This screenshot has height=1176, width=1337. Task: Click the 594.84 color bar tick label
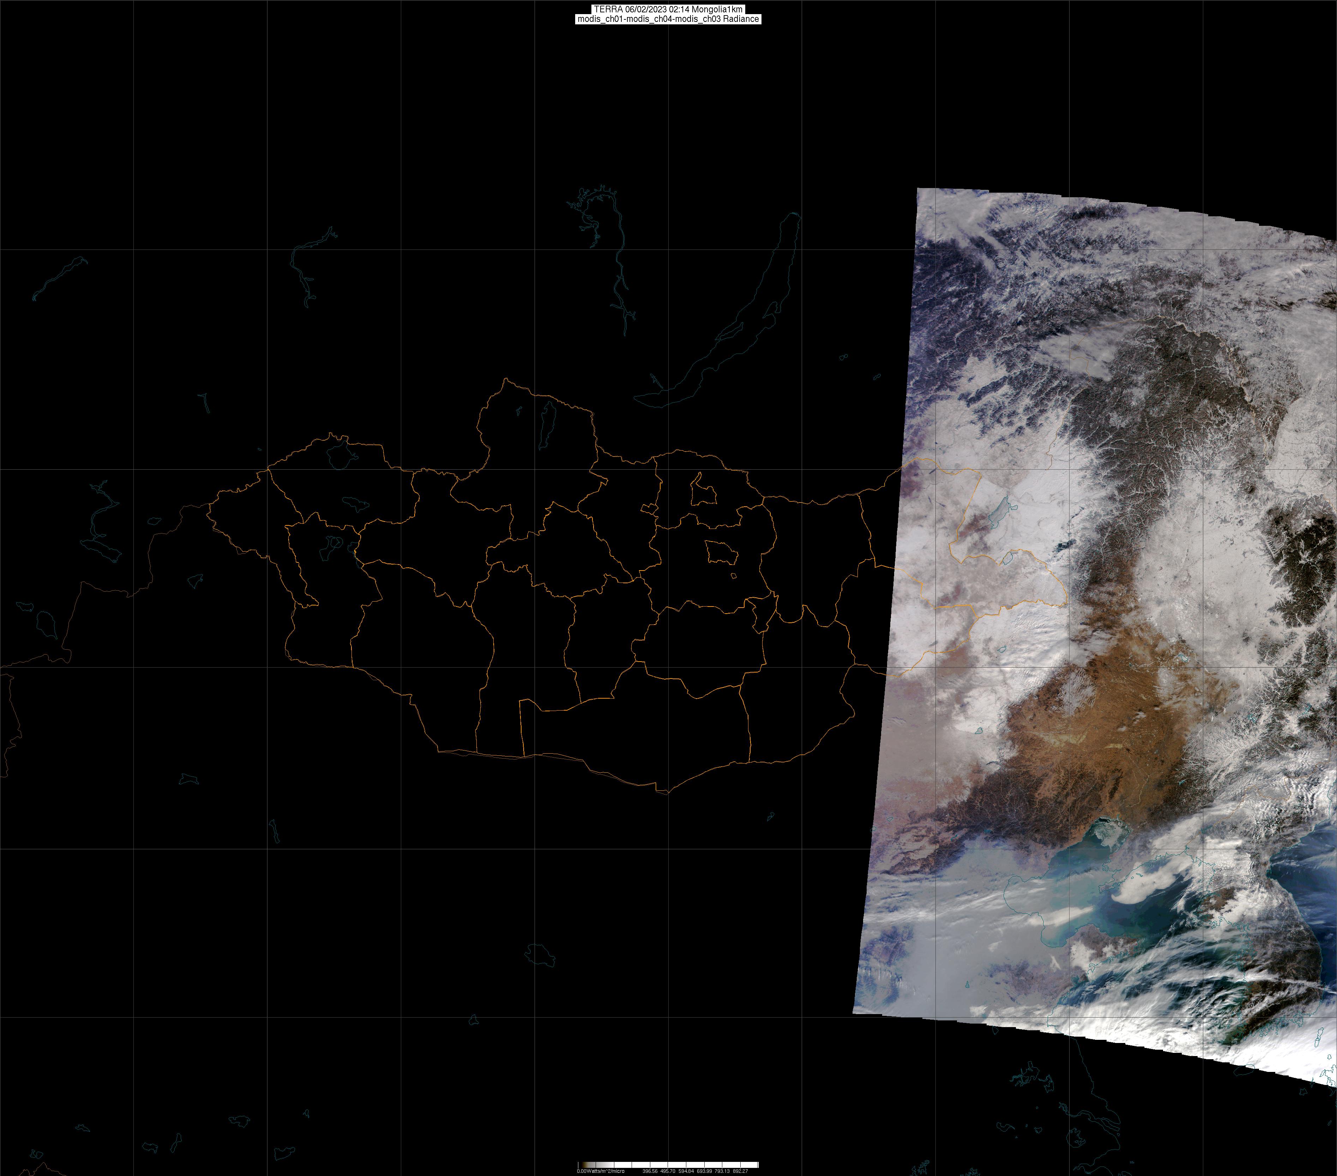pyautogui.click(x=686, y=1171)
